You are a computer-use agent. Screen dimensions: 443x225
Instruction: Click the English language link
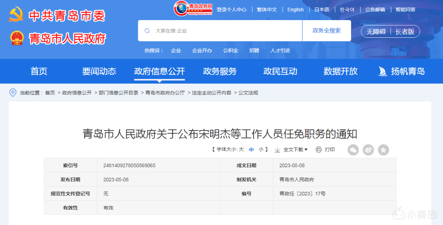click(x=295, y=9)
